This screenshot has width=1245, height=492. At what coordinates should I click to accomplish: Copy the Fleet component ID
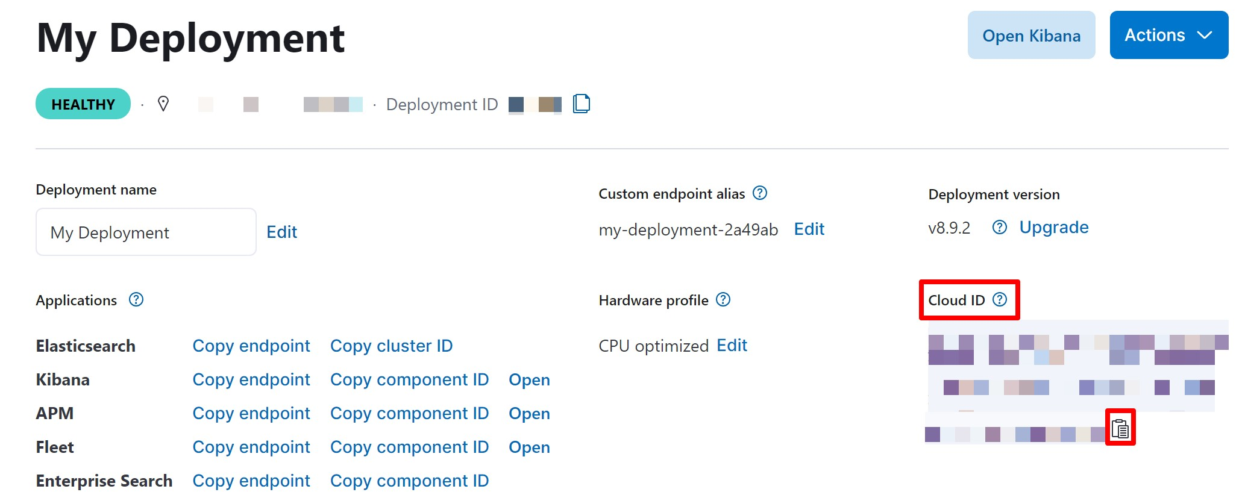[x=409, y=447]
